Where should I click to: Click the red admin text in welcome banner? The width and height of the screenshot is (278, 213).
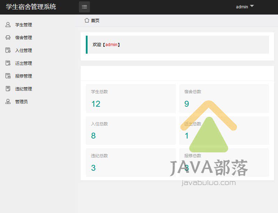[111, 44]
